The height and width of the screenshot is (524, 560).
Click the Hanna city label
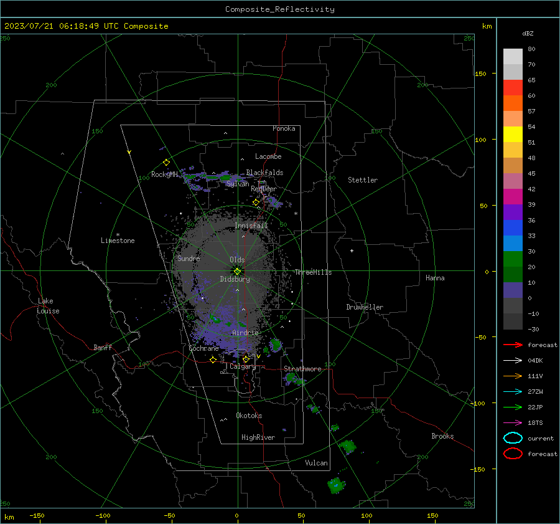(435, 278)
